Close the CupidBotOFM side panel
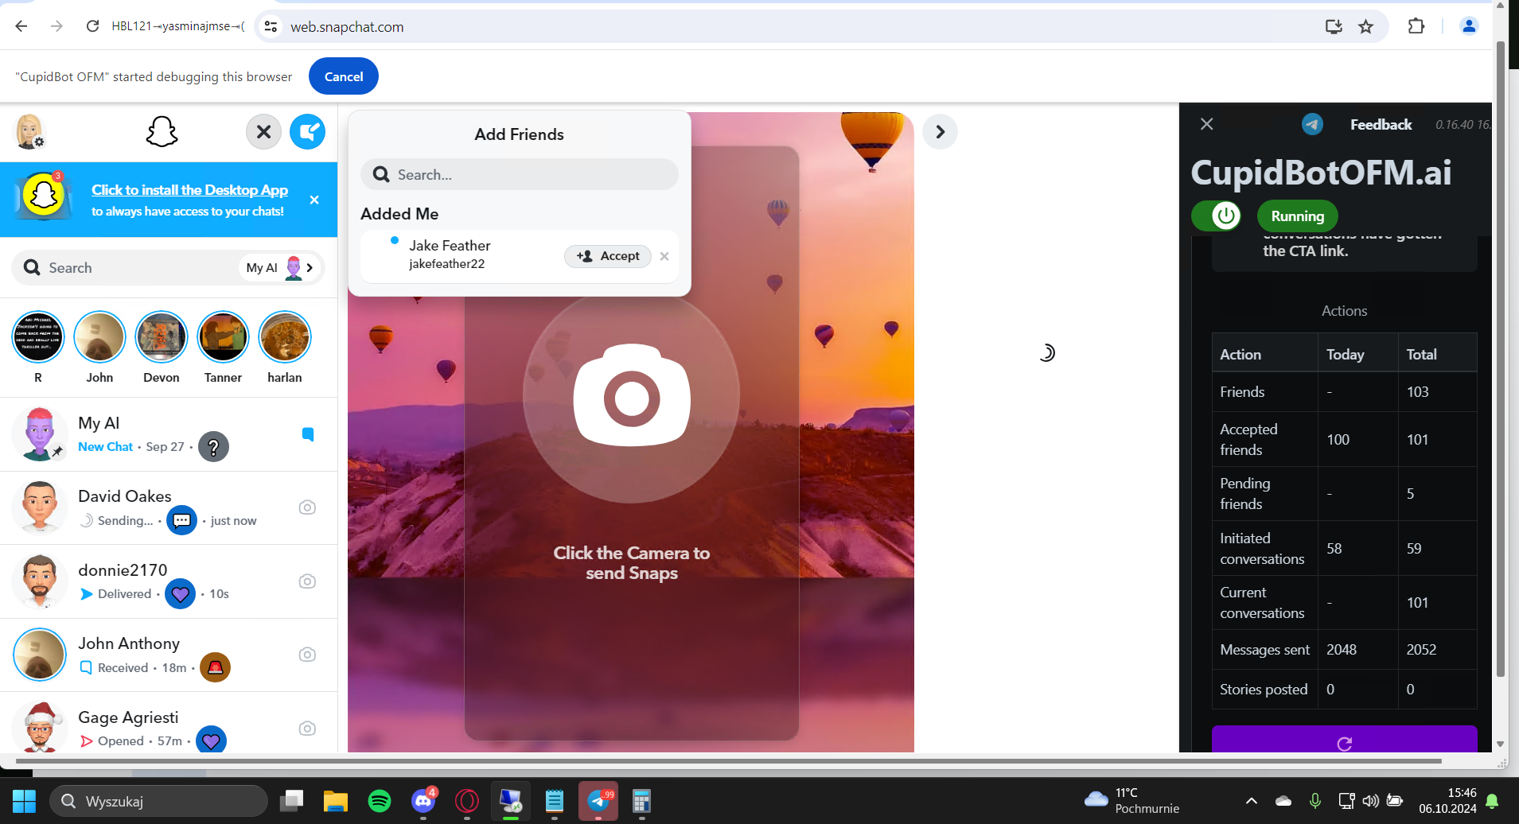 [x=1207, y=124]
